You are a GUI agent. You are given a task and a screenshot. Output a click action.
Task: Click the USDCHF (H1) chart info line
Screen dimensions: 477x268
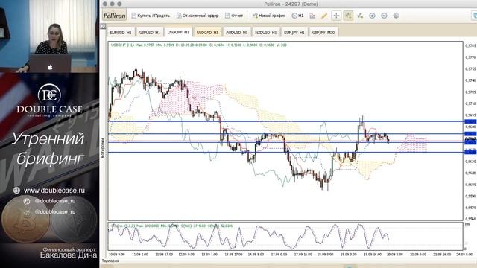pos(199,45)
